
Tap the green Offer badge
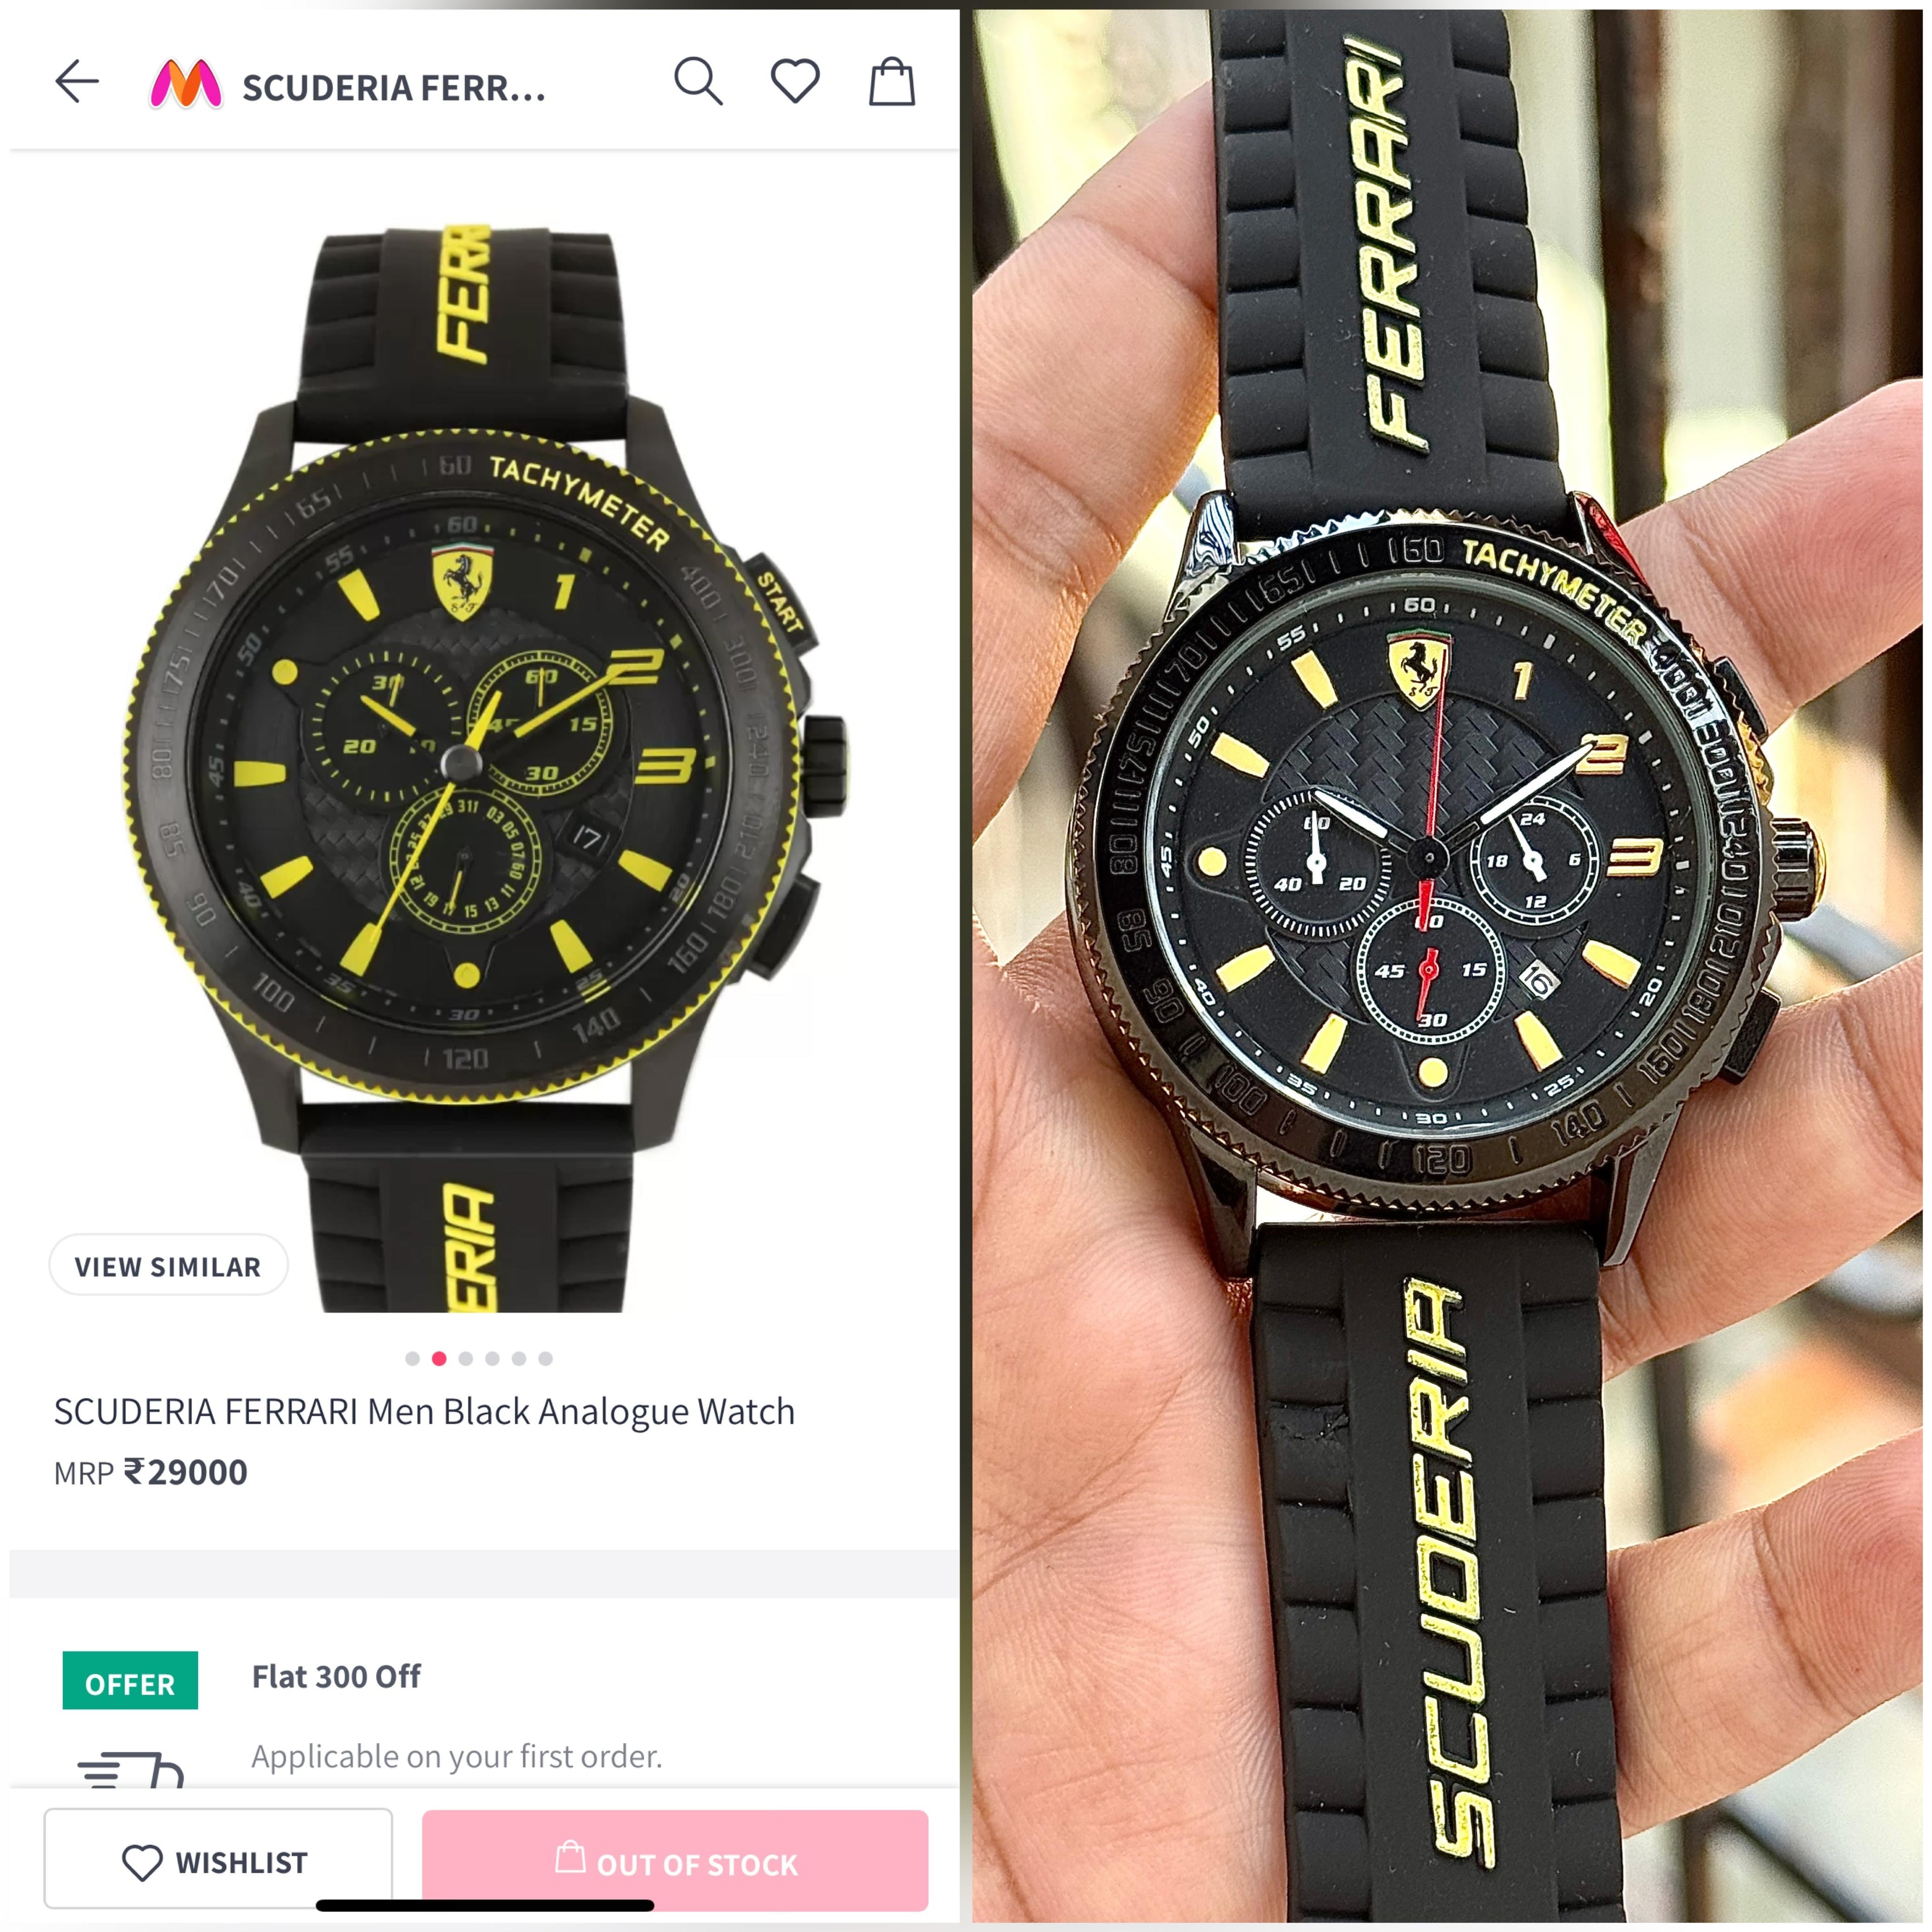[x=130, y=1684]
